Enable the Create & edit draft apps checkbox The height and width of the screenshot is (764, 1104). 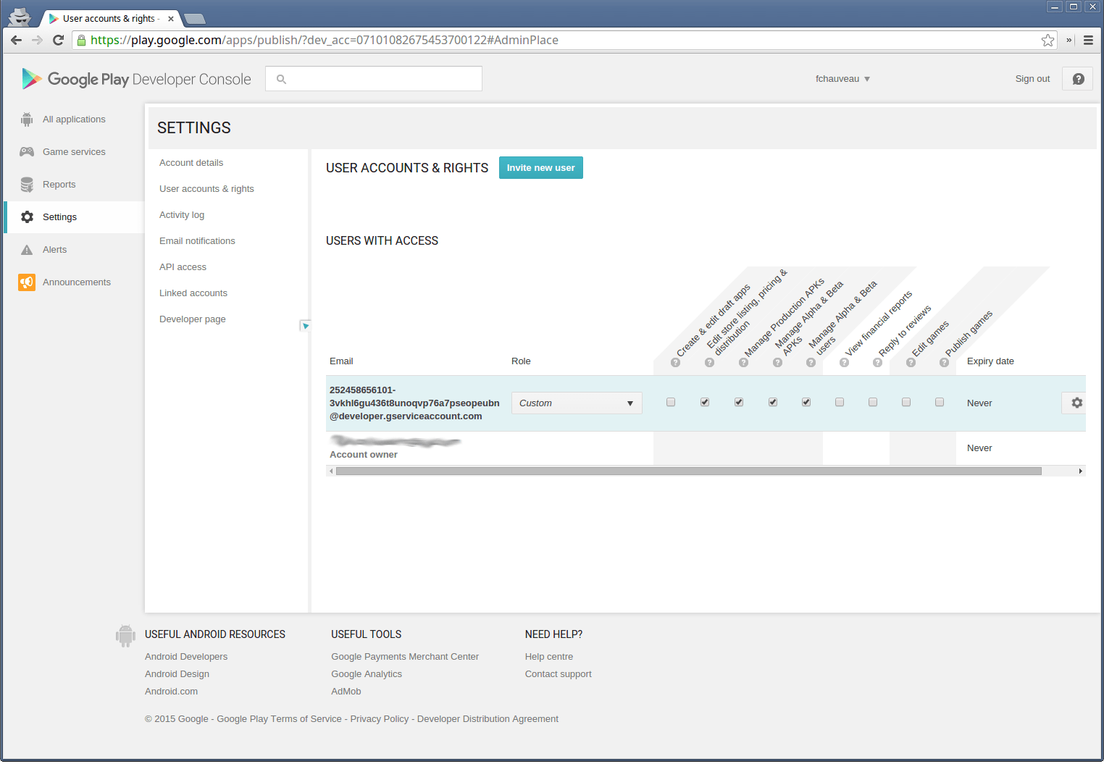tap(671, 402)
